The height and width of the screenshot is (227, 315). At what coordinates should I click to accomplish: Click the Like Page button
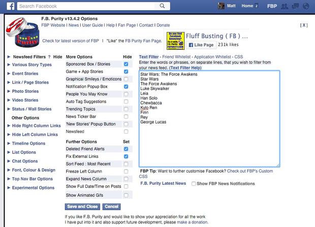(x=201, y=45)
